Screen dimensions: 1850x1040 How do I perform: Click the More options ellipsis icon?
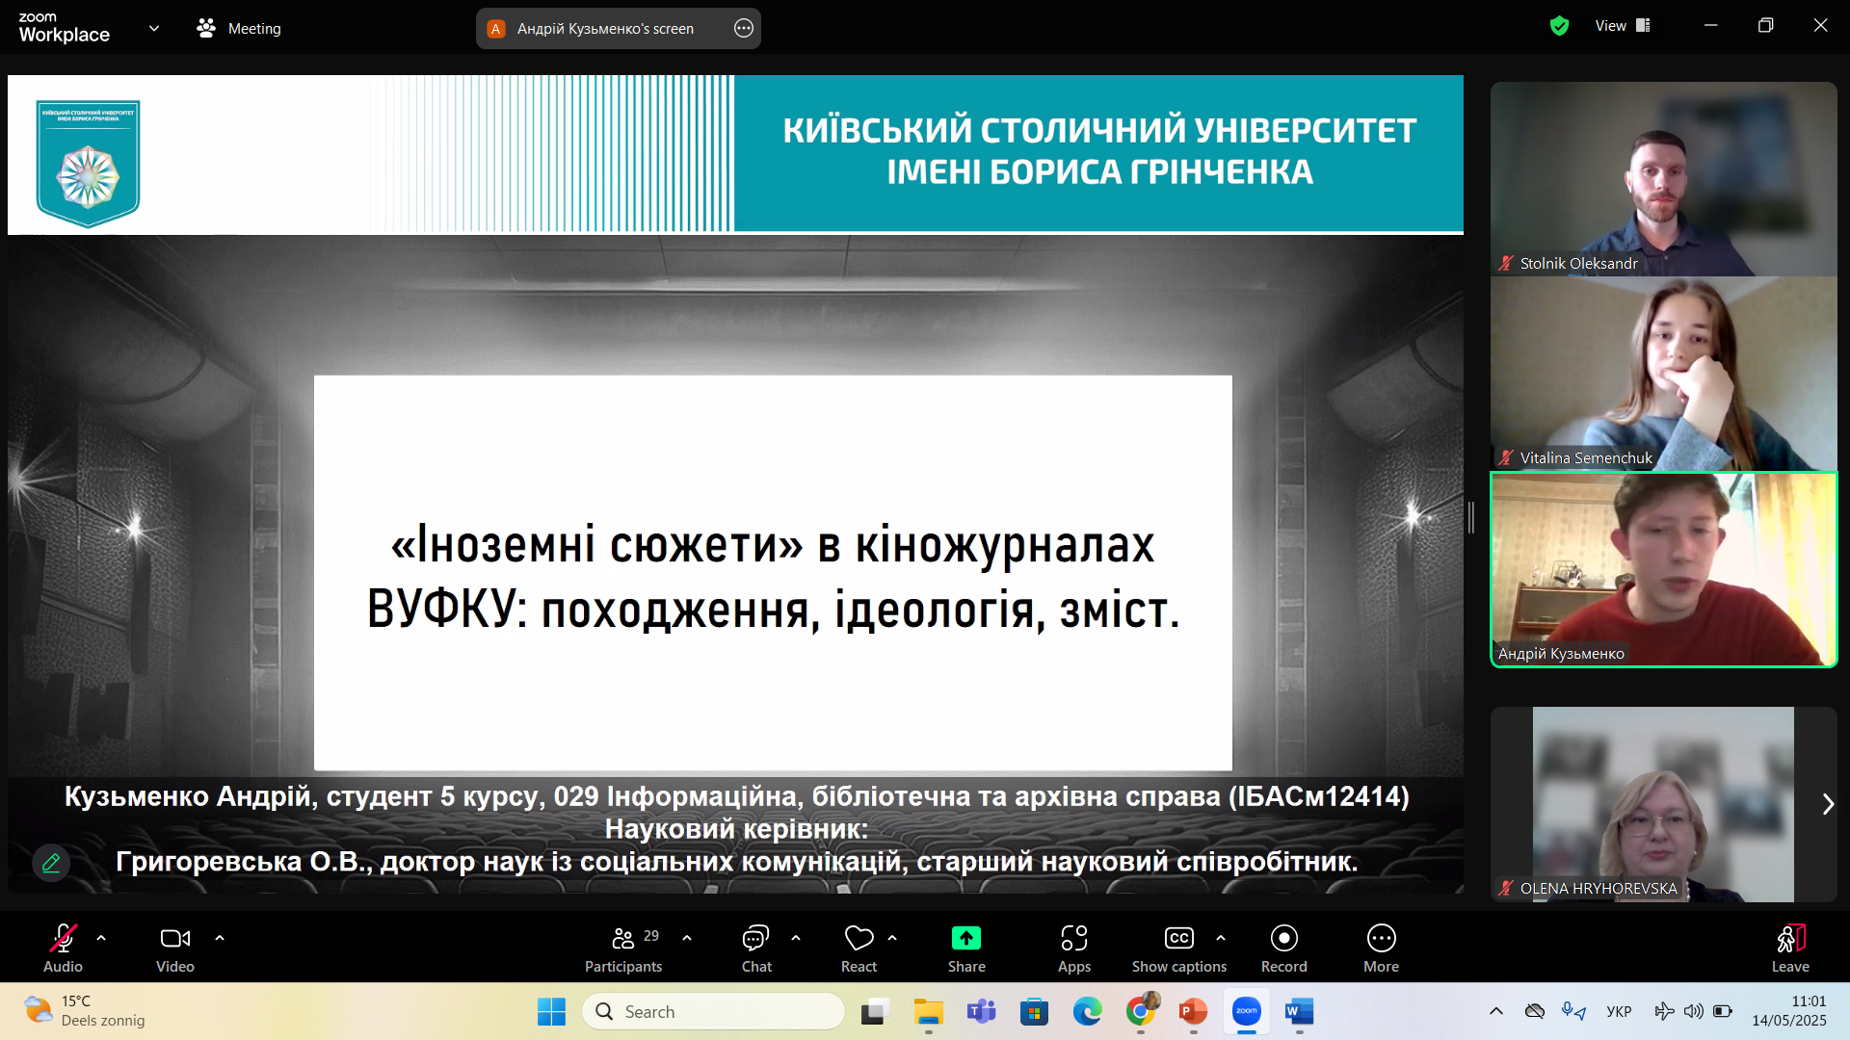1381,938
